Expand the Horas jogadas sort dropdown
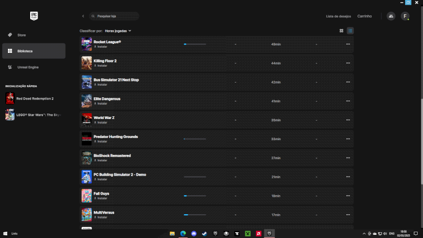423x238 pixels. click(x=118, y=31)
